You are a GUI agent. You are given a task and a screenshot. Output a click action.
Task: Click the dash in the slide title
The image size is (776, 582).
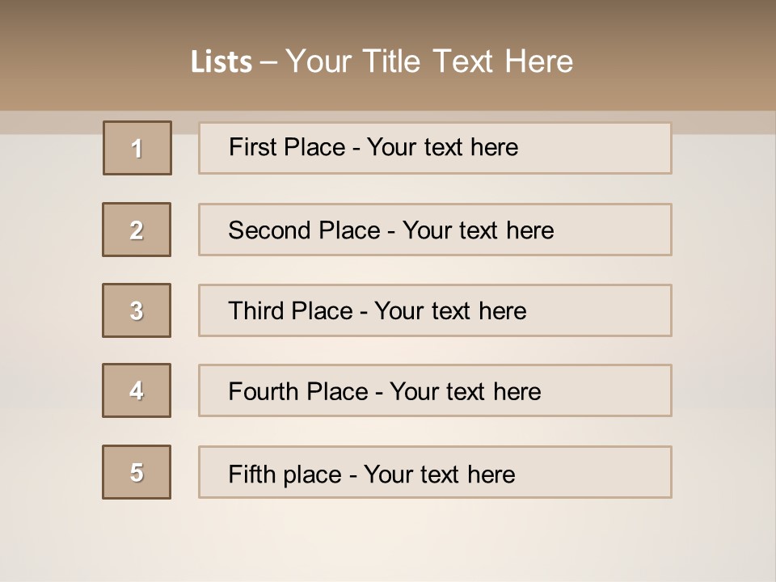coord(268,62)
